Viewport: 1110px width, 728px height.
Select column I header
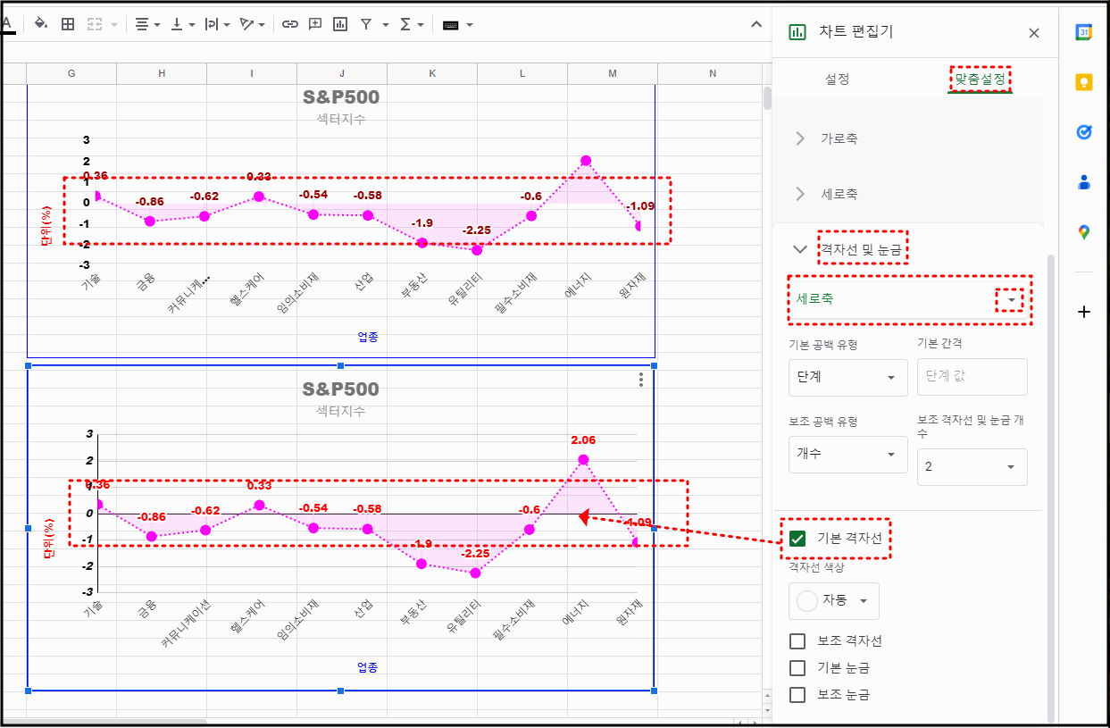tap(252, 73)
